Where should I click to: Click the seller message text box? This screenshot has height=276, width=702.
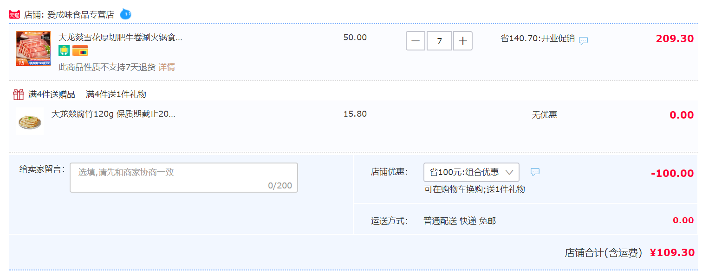click(184, 177)
